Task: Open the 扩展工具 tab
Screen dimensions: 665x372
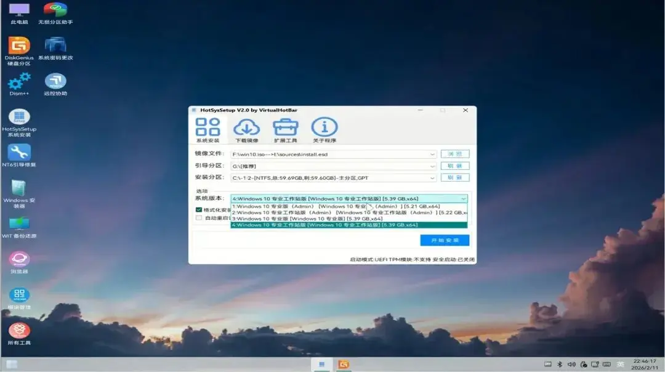Action: [x=285, y=129]
